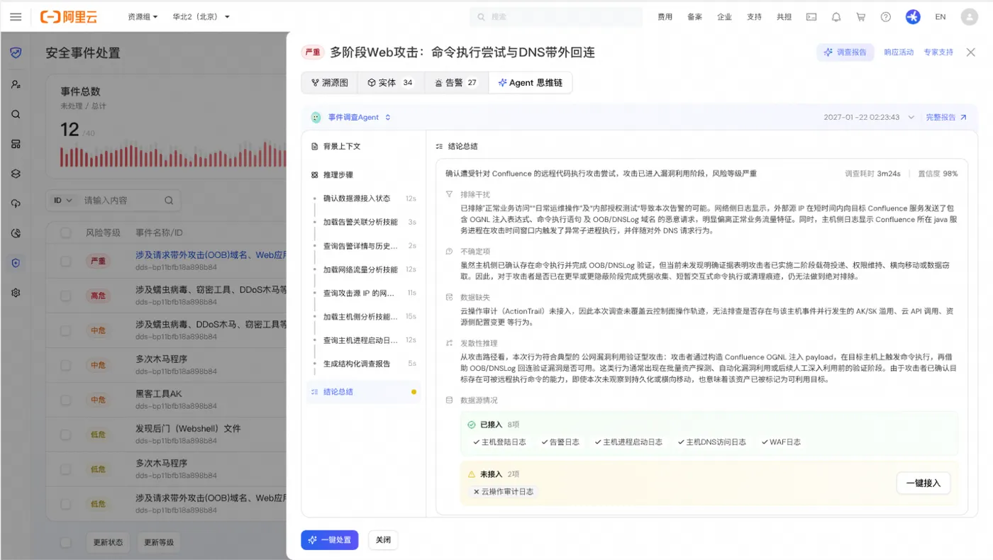Screen dimensions: 993x560
Task: Click the top search bar magnifier icon
Action: click(481, 17)
